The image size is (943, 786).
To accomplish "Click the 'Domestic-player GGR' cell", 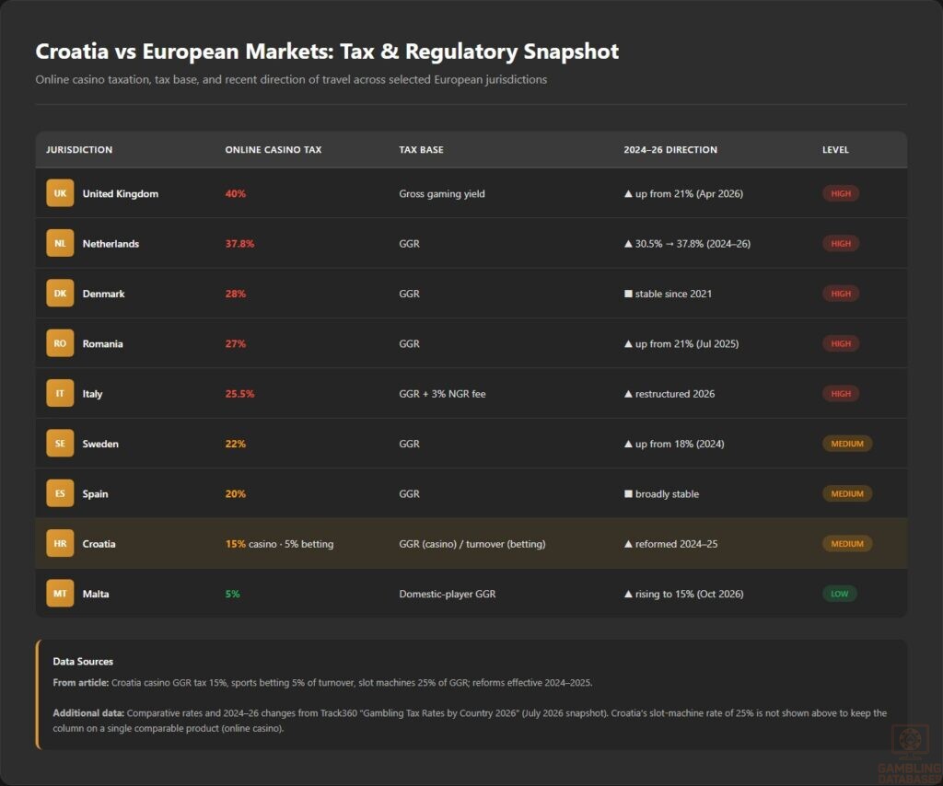I will [448, 594].
